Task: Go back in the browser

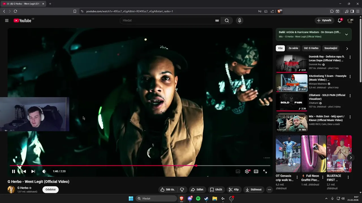Action: (x=4, y=11)
